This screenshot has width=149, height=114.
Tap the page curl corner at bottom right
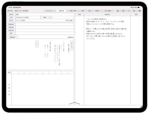141,107
